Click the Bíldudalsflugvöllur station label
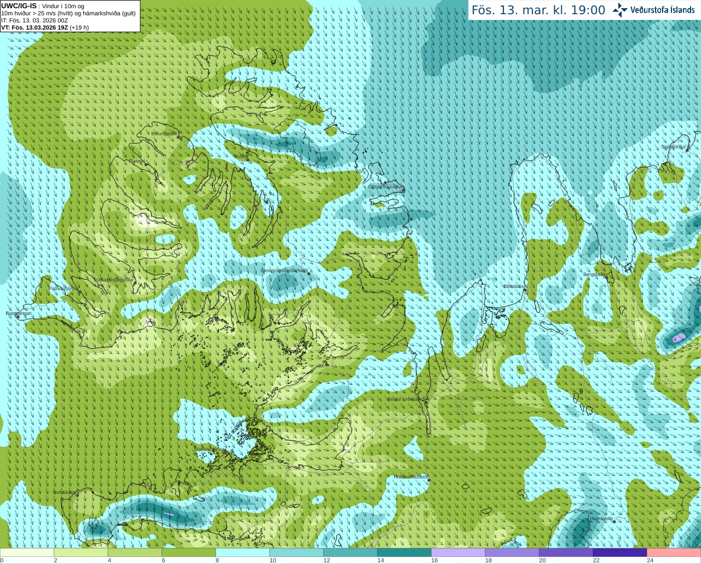The height and width of the screenshot is (564, 701). [x=114, y=279]
